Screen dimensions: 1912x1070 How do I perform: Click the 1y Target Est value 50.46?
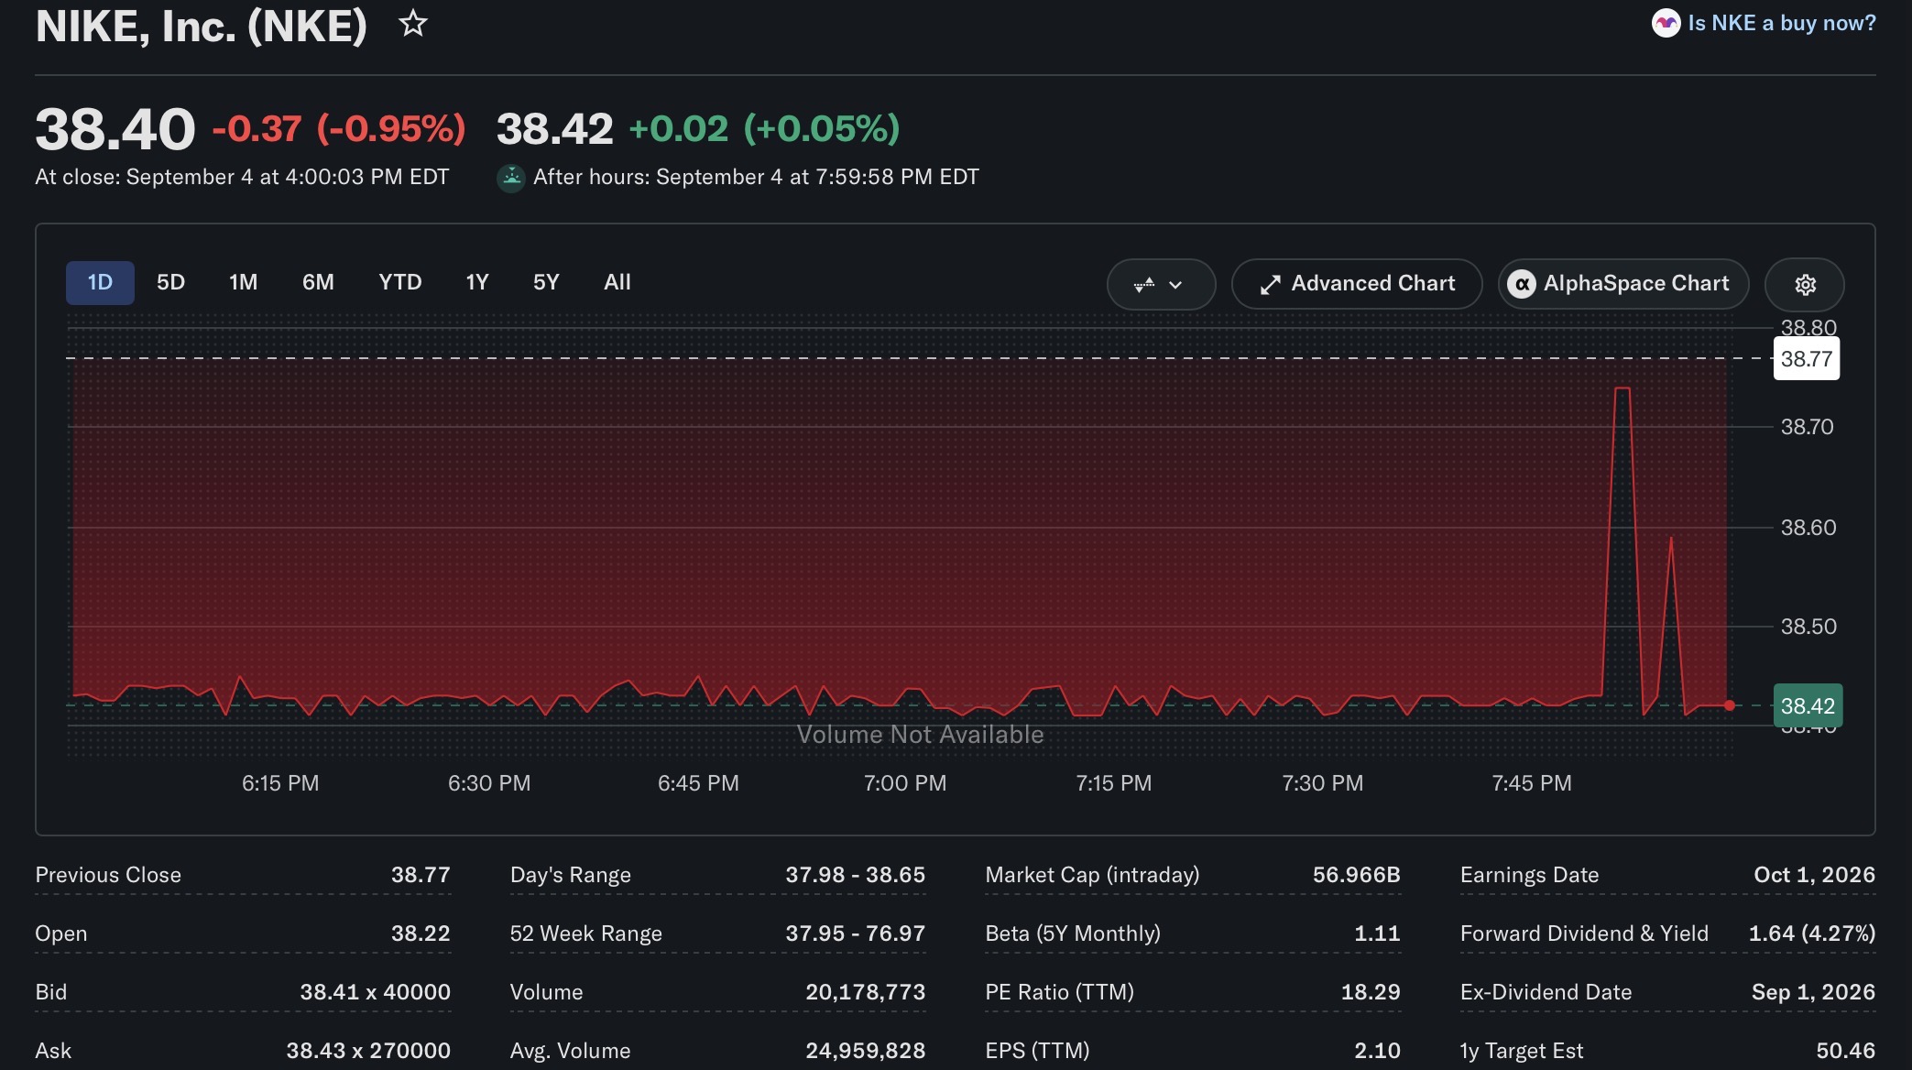click(x=1845, y=1051)
